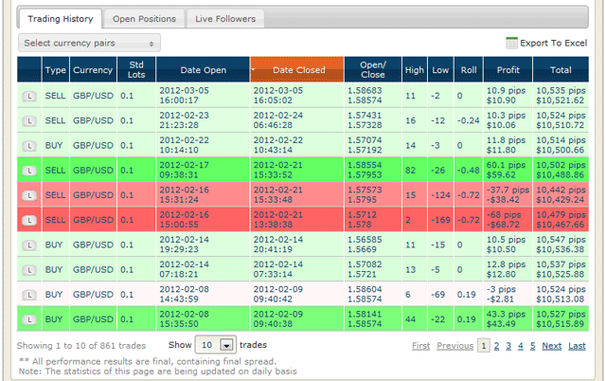Go to page 5 of trades
Viewport: 606px width, 381px height.
[532, 346]
